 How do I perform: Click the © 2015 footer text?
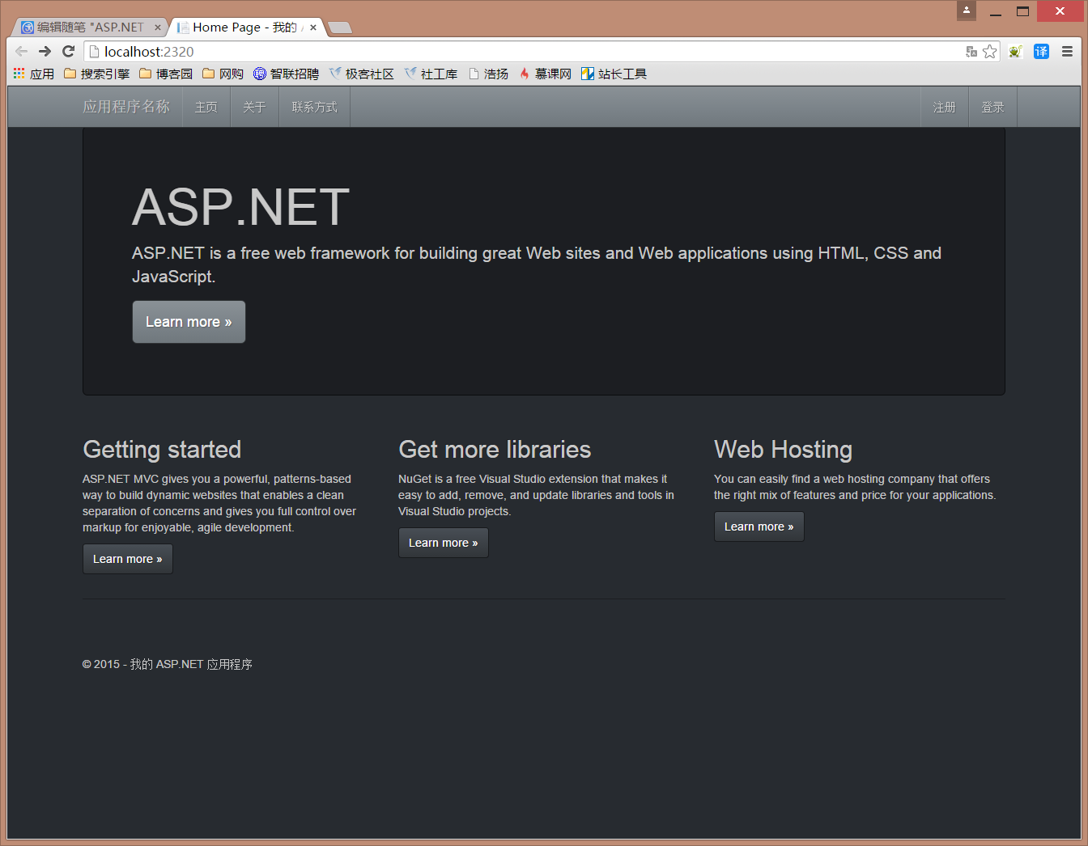pos(168,664)
